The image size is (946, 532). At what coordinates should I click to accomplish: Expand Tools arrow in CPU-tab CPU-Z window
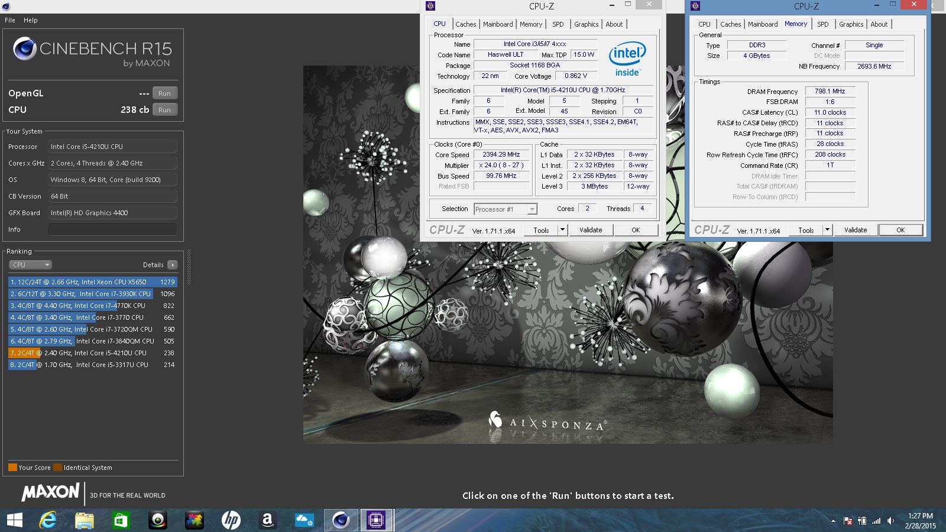click(x=562, y=231)
